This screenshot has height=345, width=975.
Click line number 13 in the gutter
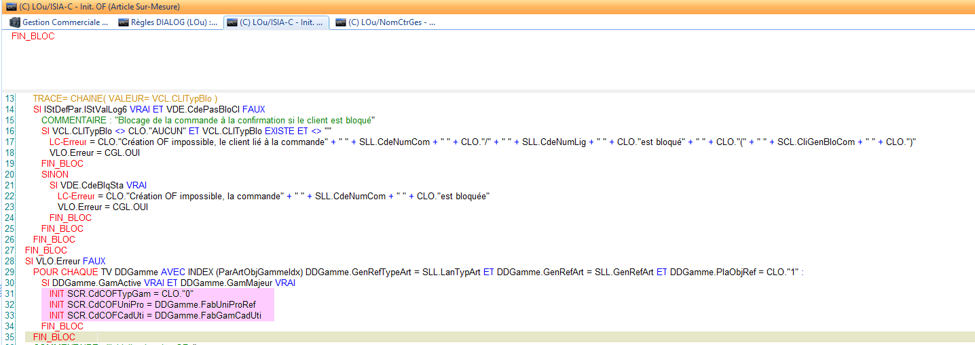pyautogui.click(x=10, y=98)
